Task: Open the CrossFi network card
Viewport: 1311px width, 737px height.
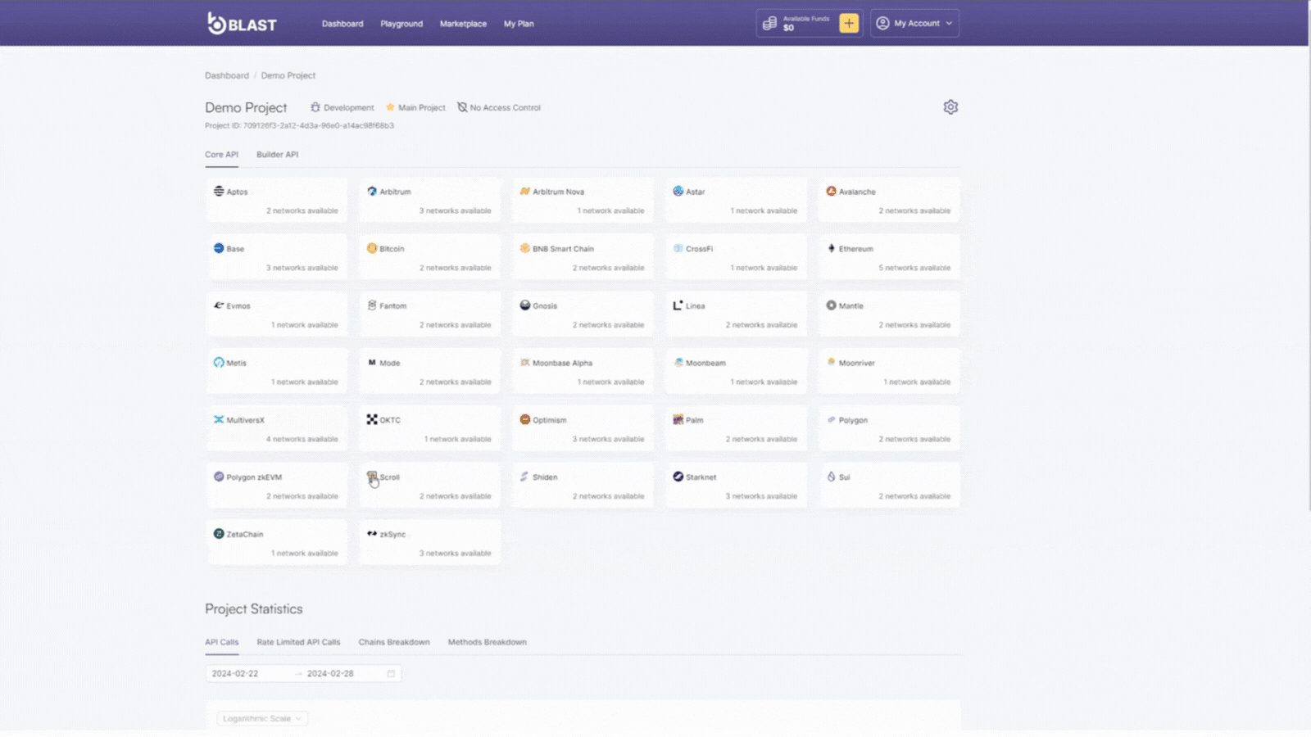Action: [736, 257]
